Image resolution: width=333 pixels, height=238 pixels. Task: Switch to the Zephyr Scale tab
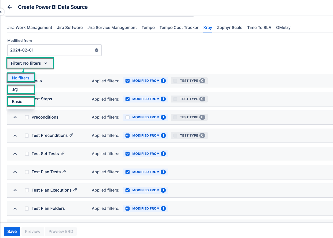pos(229,27)
